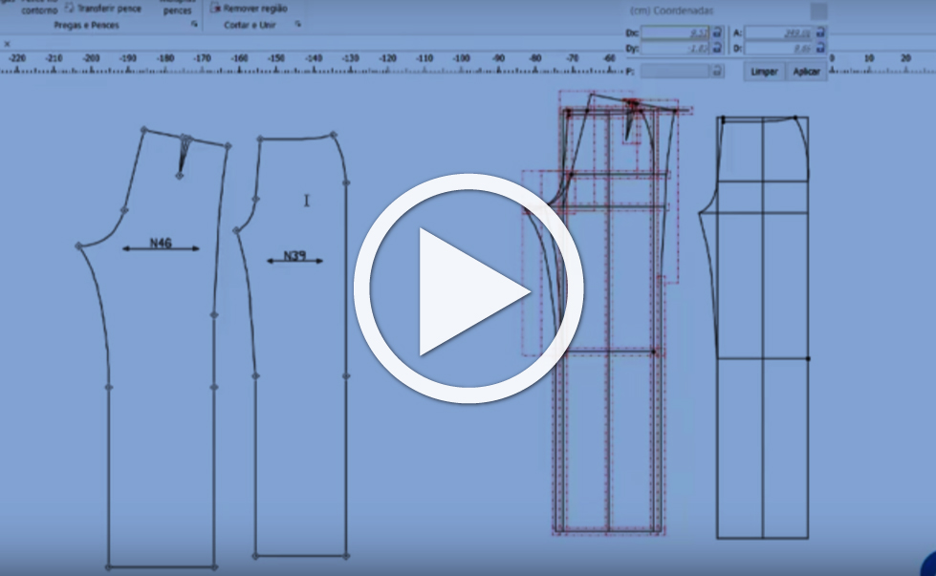Open Pregas e Pences group dialog launcher
936x576 pixels.
[194, 25]
